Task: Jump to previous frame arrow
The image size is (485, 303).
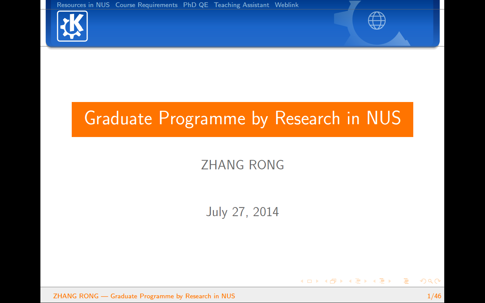Action: coord(326,281)
